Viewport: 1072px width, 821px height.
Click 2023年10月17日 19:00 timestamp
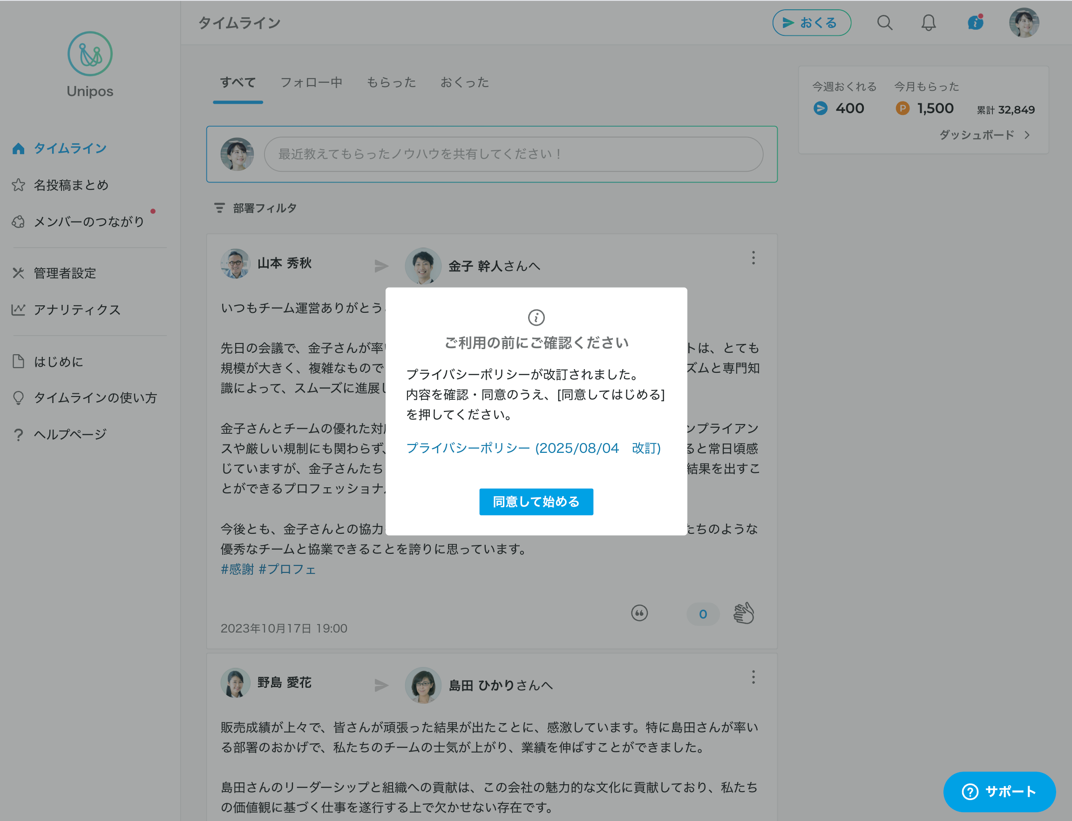coord(284,628)
